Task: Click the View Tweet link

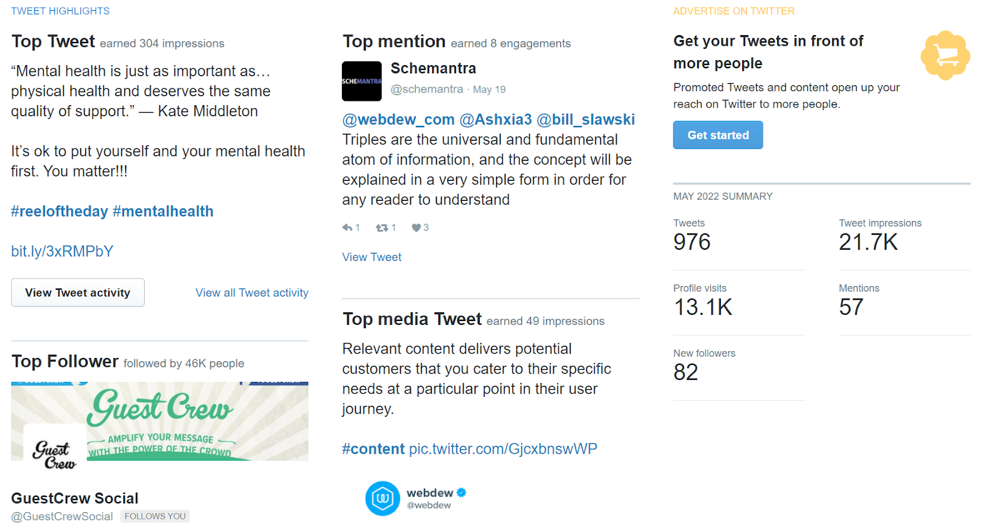Action: (x=371, y=257)
